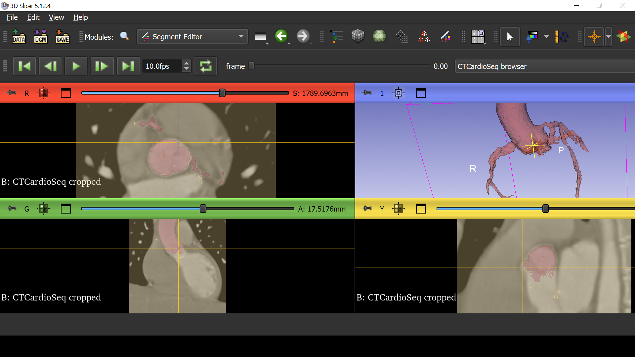The width and height of the screenshot is (635, 357).
Task: Click the 10.0fps playback rate field
Action: point(162,66)
